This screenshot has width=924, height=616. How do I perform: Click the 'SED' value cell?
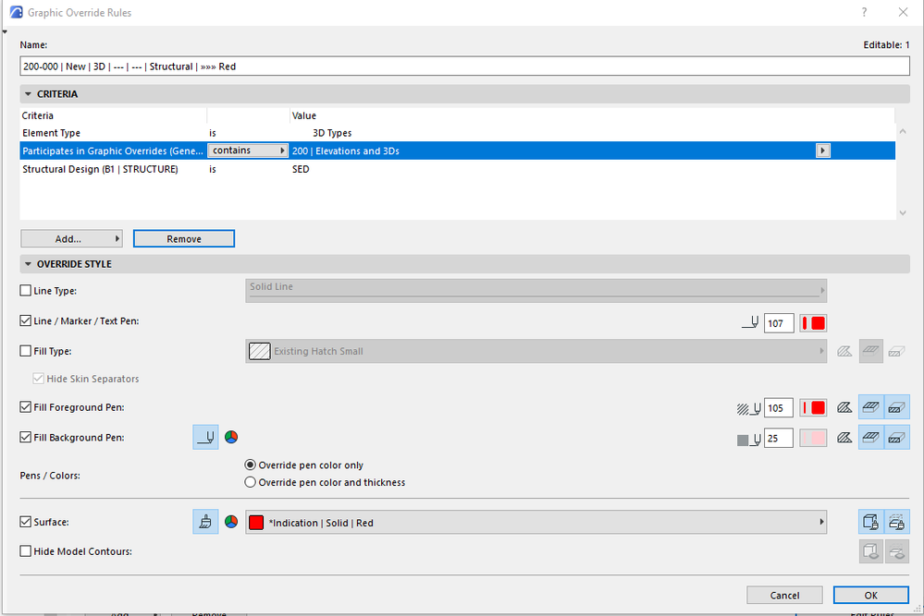click(301, 169)
